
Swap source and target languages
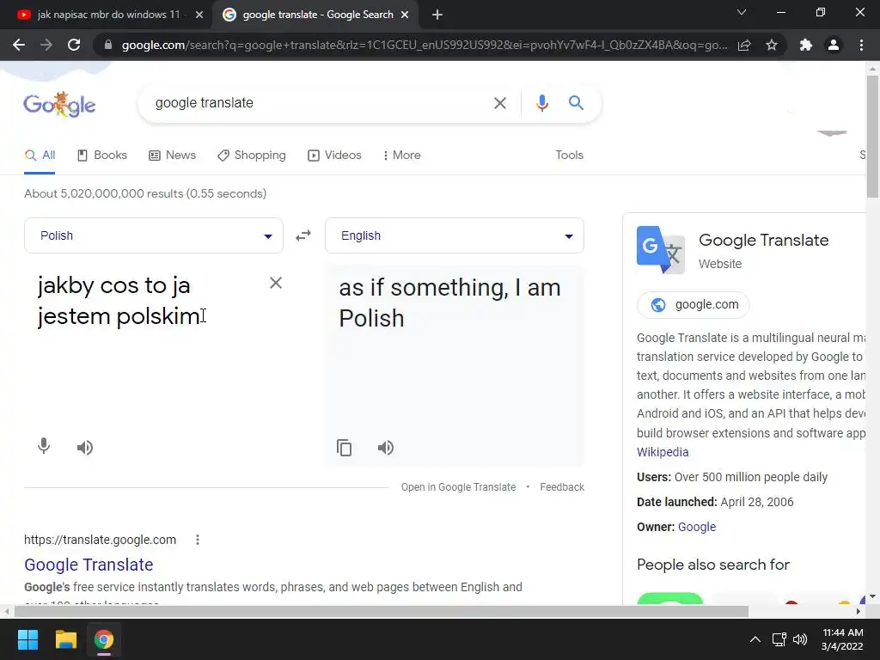click(x=303, y=235)
